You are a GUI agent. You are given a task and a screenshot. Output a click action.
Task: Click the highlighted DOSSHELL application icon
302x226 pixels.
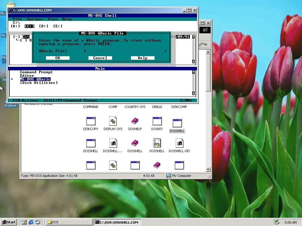pyautogui.click(x=177, y=123)
